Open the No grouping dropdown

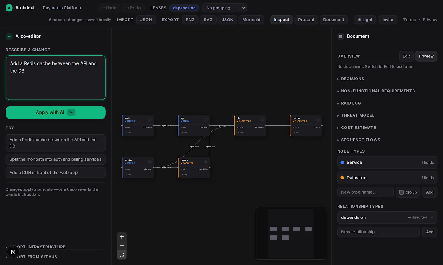(225, 8)
